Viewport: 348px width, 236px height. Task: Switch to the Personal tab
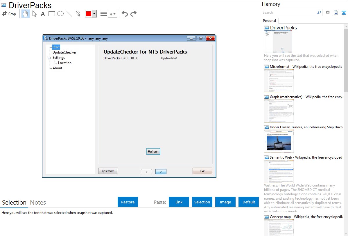(x=270, y=20)
